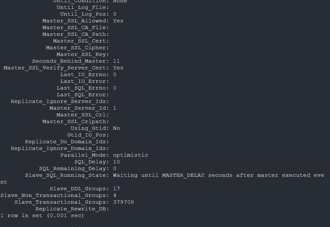This screenshot has width=330, height=227.
Task: Click the '1 row in set' result line
Action: point(42,215)
